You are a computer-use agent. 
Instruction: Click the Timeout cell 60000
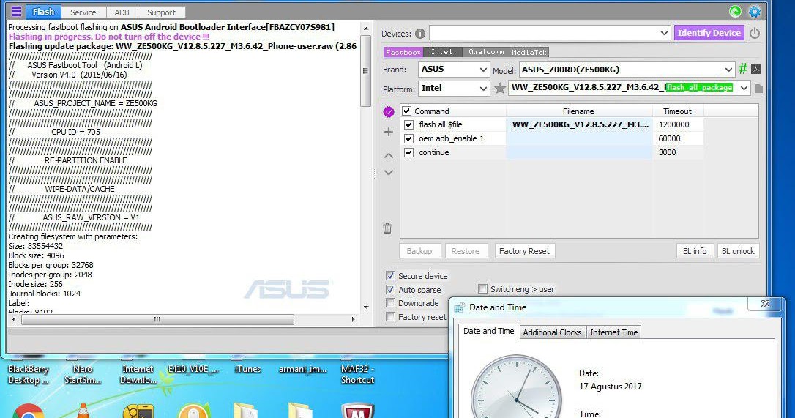[x=678, y=138]
